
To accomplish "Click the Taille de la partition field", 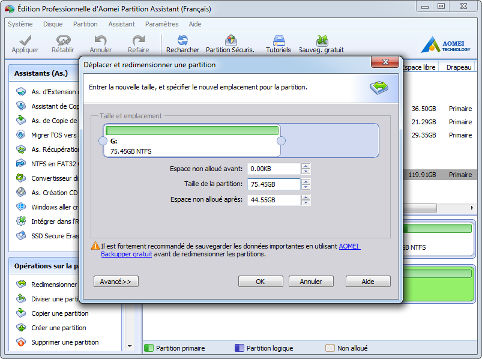I will click(273, 184).
